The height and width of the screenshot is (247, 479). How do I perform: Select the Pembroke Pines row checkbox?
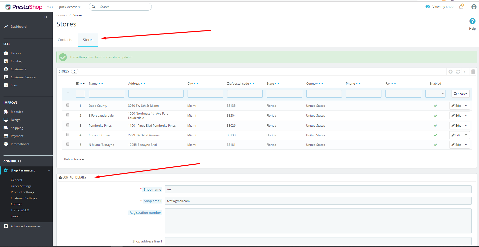[68, 125]
